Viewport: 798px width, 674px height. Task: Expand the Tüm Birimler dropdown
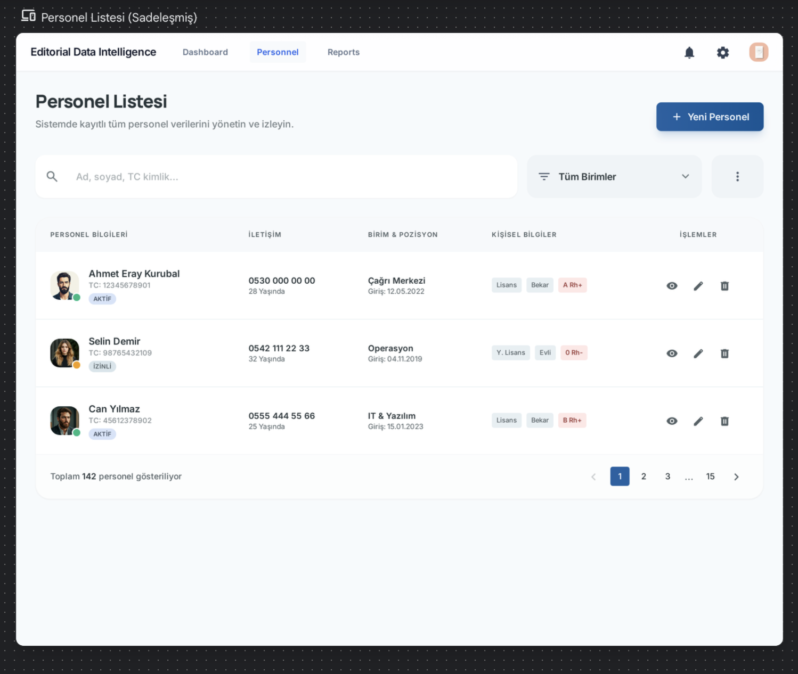[614, 176]
